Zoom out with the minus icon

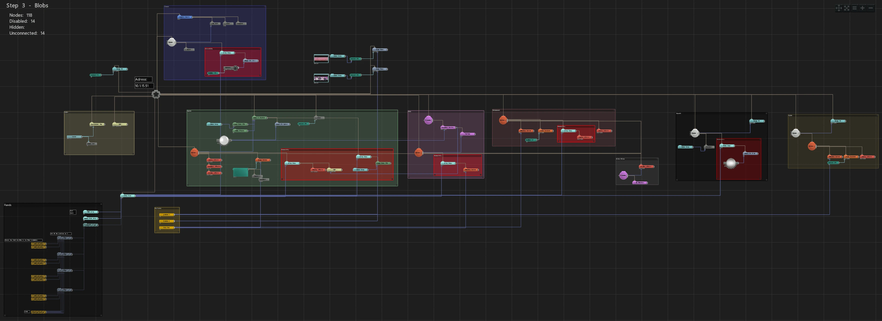870,8
